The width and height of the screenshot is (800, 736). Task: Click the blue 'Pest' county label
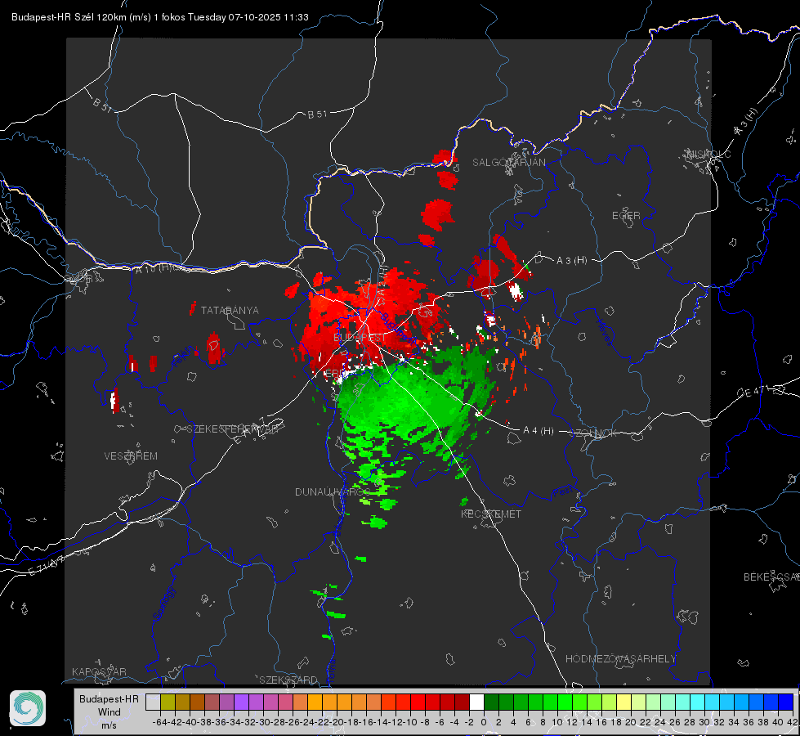pos(563,491)
